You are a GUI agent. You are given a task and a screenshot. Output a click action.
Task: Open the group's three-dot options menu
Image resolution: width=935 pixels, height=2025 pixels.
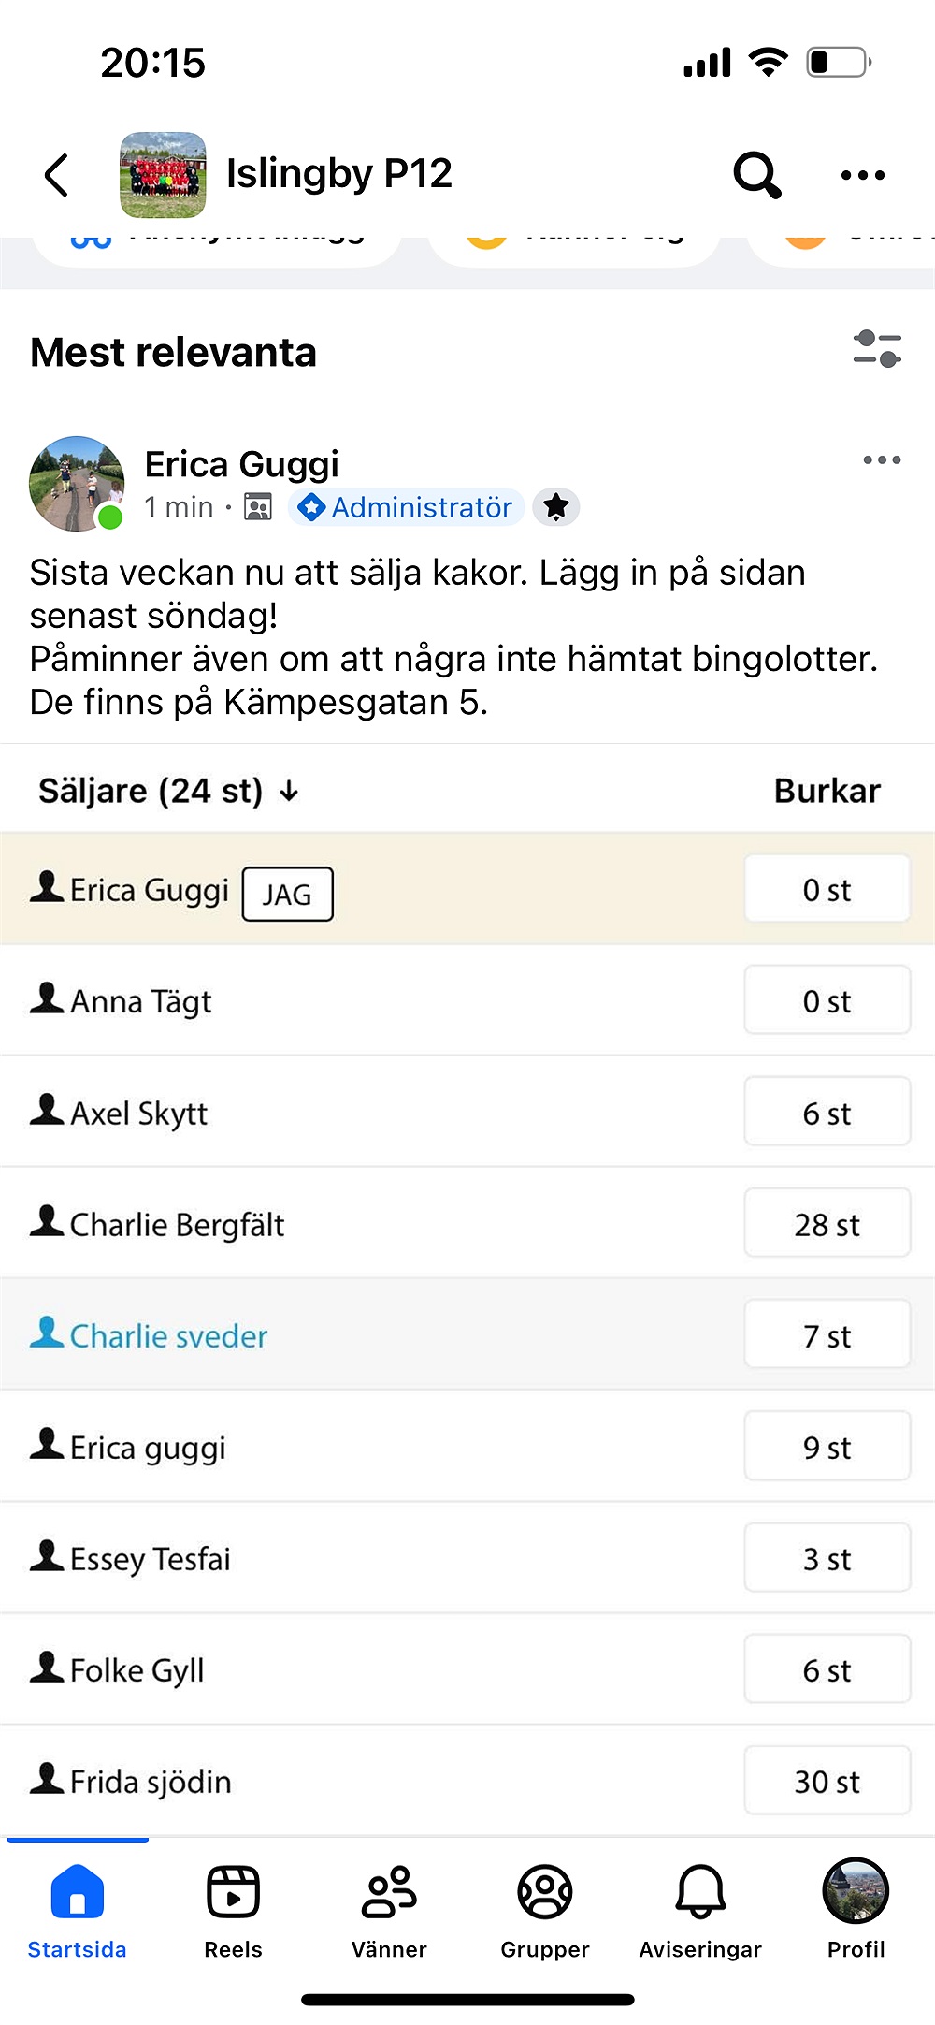(x=862, y=175)
